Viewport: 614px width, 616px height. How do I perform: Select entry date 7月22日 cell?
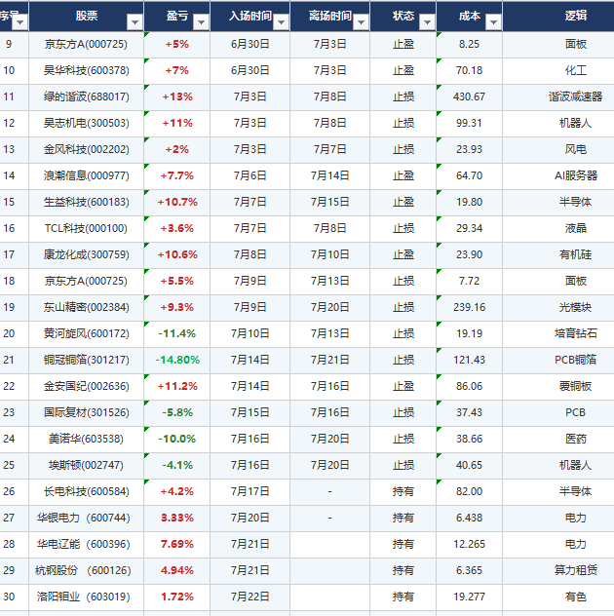coord(249,597)
